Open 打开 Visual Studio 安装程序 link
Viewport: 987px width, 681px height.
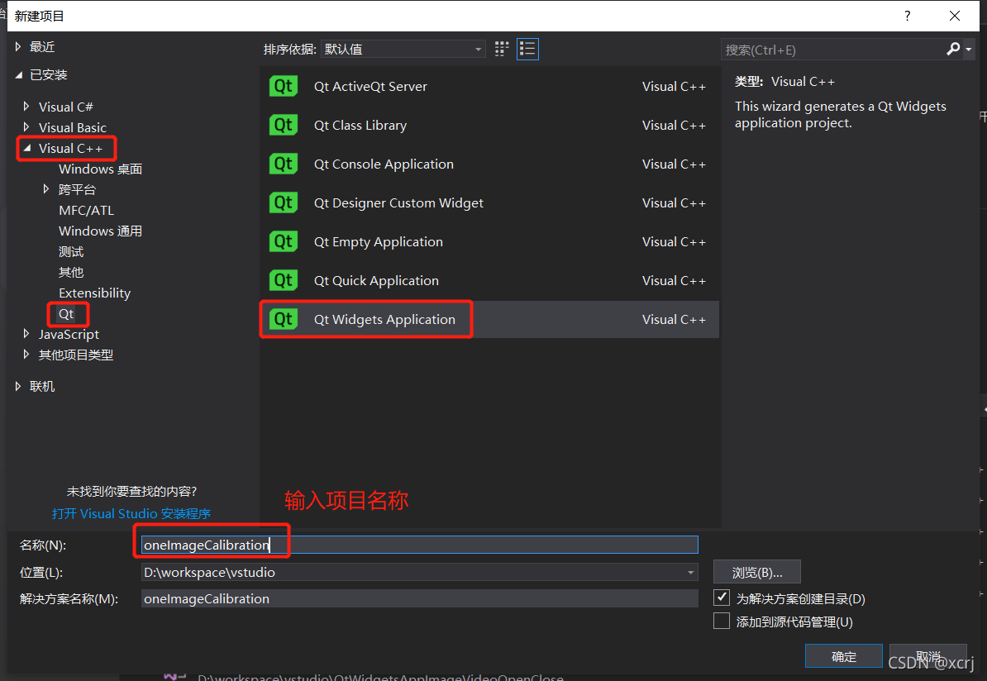[x=131, y=513]
